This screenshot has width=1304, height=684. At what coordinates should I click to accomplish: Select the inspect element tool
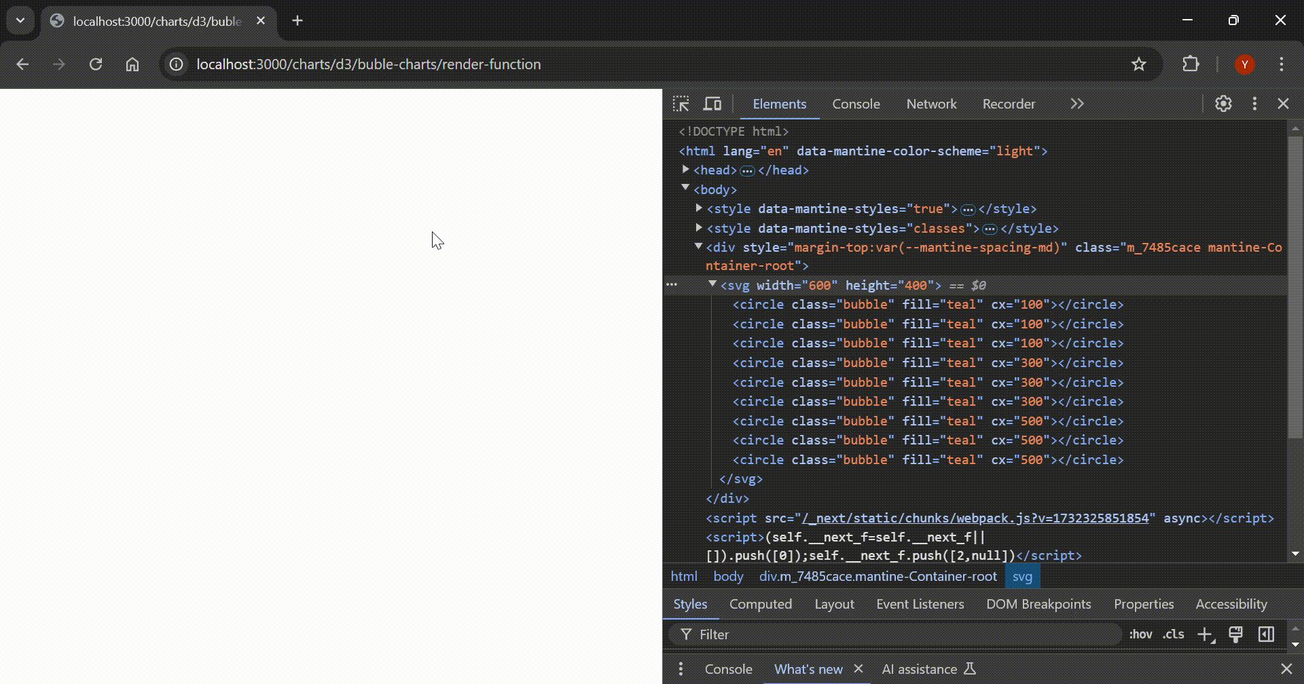point(682,104)
